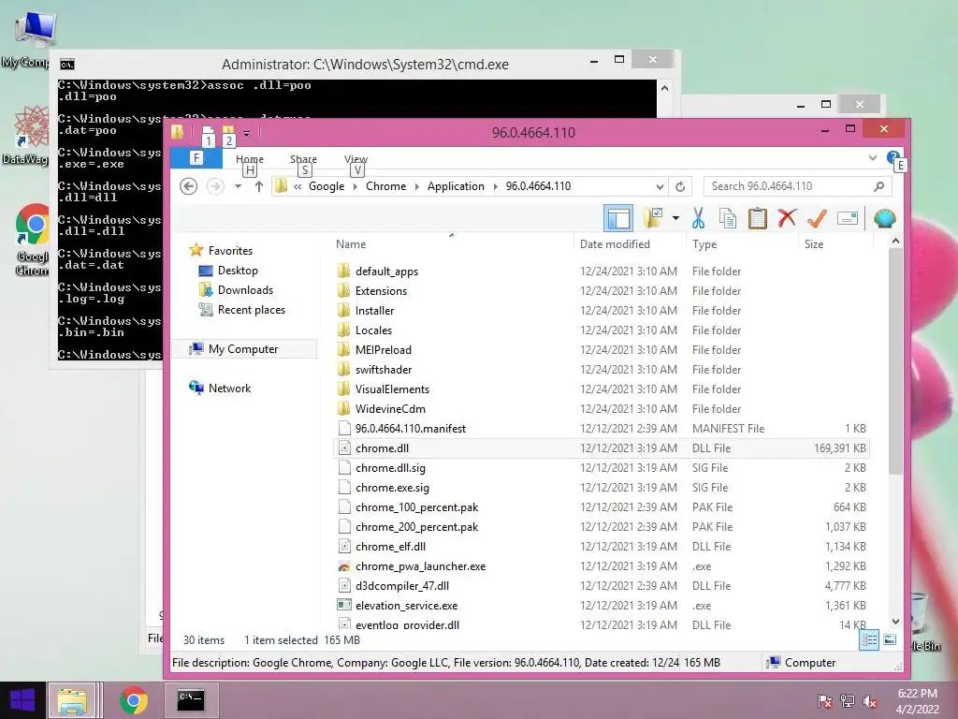Switch to details view in status bar
Screen dimensions: 958x719
(x=869, y=640)
